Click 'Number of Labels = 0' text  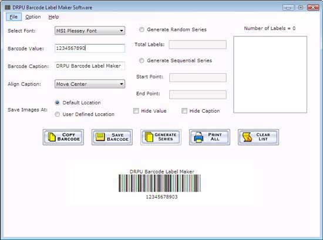point(270,28)
